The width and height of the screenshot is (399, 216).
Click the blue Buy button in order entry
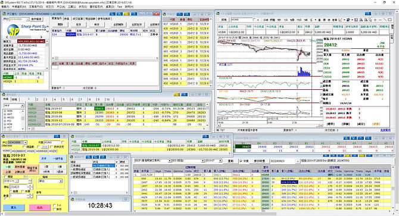tap(14, 208)
